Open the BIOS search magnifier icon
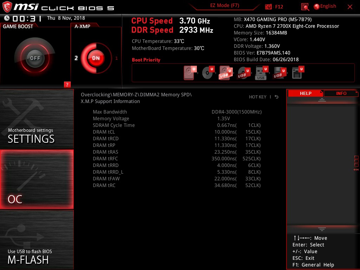 [x=305, y=7]
